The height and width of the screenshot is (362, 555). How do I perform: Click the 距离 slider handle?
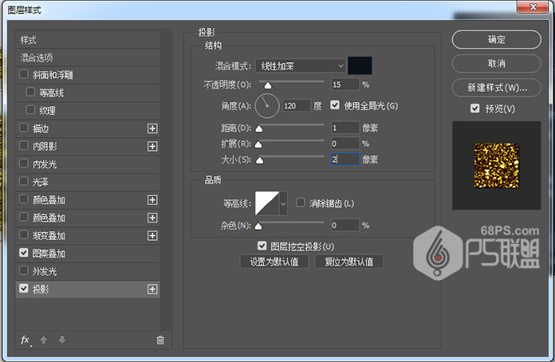click(x=259, y=129)
